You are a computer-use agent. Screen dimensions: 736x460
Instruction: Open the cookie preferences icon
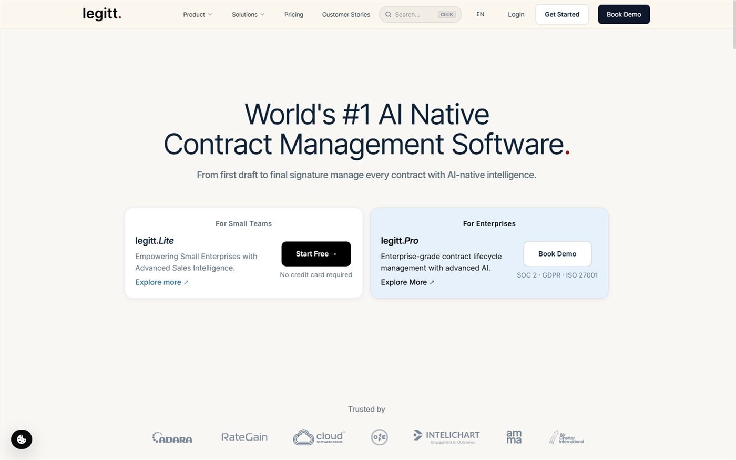click(x=22, y=439)
